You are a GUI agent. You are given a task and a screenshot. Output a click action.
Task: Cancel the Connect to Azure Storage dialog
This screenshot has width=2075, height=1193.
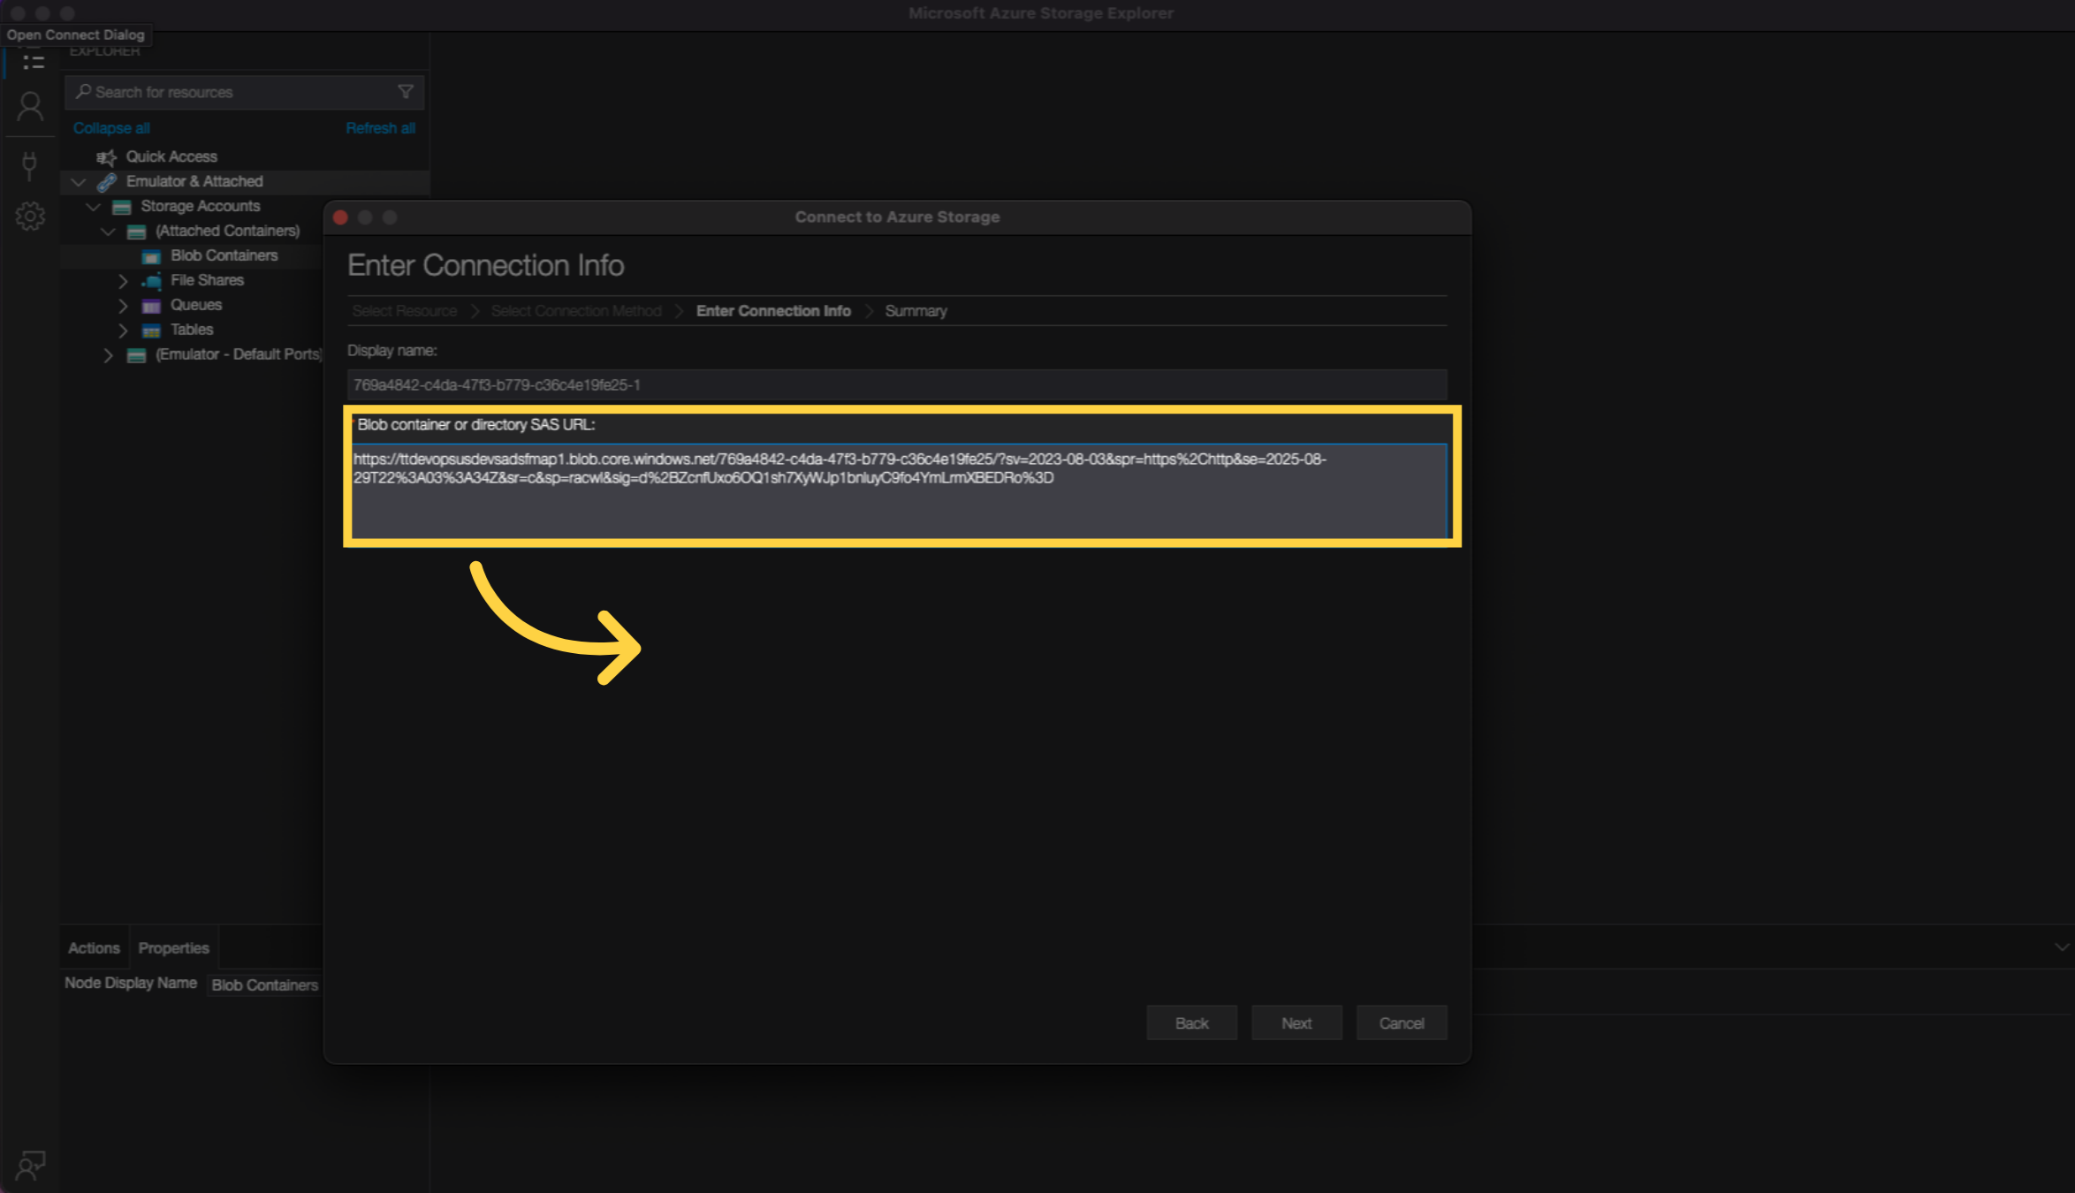[1402, 1022]
